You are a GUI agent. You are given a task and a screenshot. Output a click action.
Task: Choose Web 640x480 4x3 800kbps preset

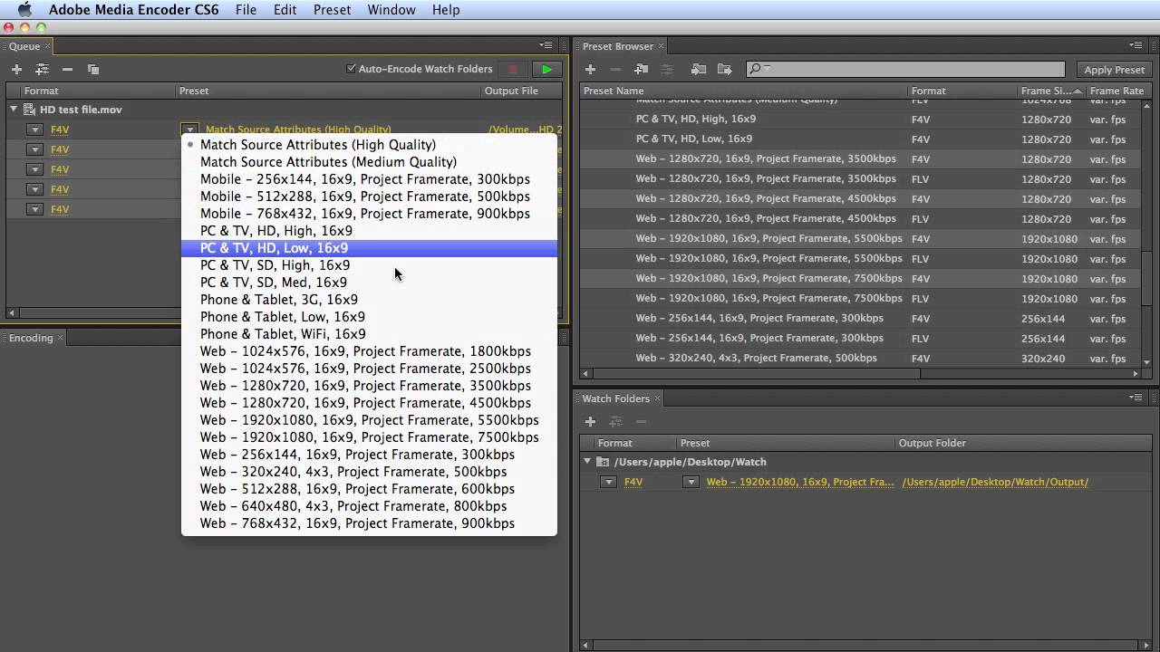[369, 506]
